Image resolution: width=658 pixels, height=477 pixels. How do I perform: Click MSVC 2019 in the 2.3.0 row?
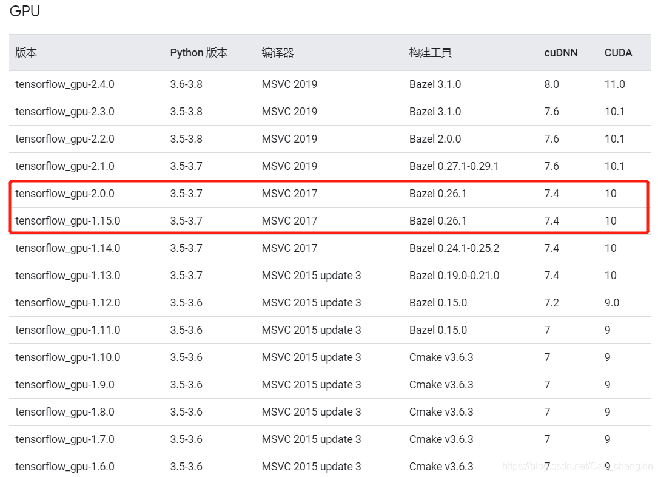pos(289,112)
